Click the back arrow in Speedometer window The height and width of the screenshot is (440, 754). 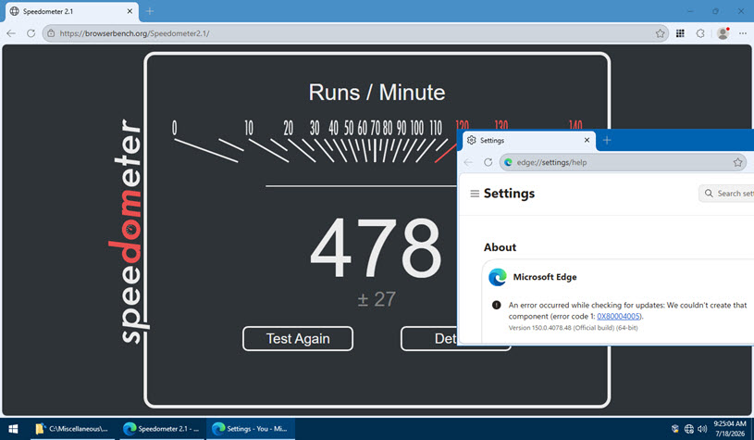(x=11, y=33)
